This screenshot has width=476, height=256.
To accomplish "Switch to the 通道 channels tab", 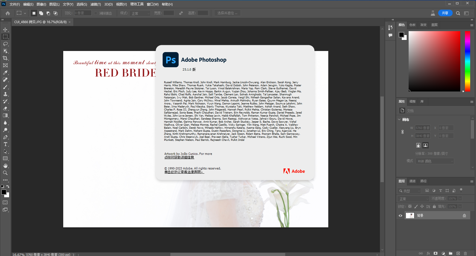I will pos(412,181).
